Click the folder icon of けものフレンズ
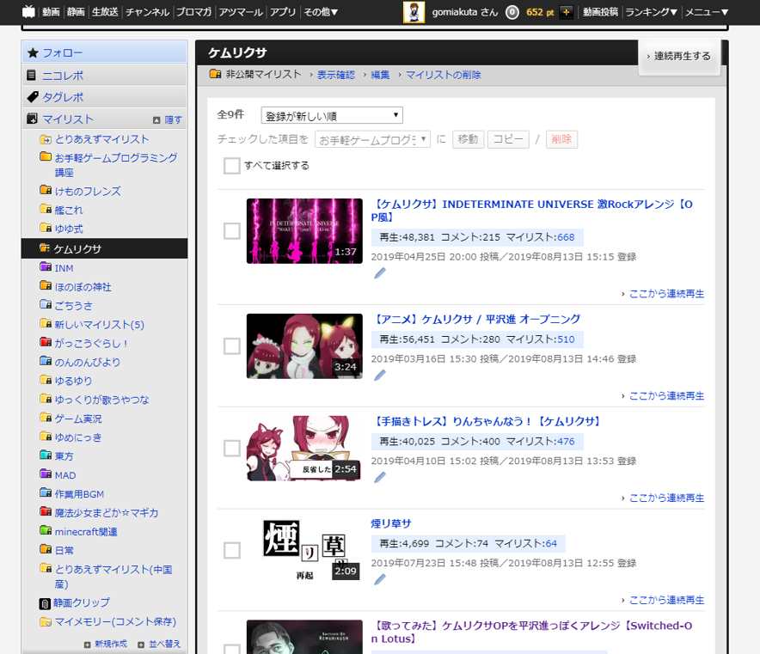Image resolution: width=760 pixels, height=654 pixels. pos(46,190)
